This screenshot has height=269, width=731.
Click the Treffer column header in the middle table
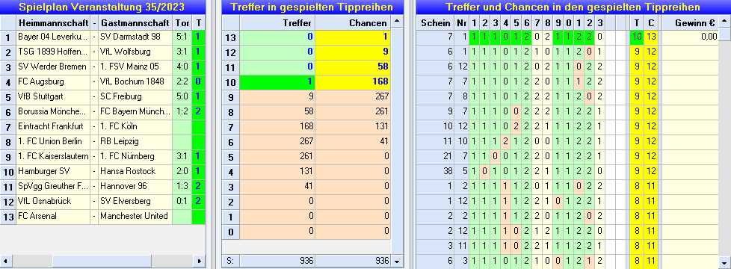click(277, 23)
